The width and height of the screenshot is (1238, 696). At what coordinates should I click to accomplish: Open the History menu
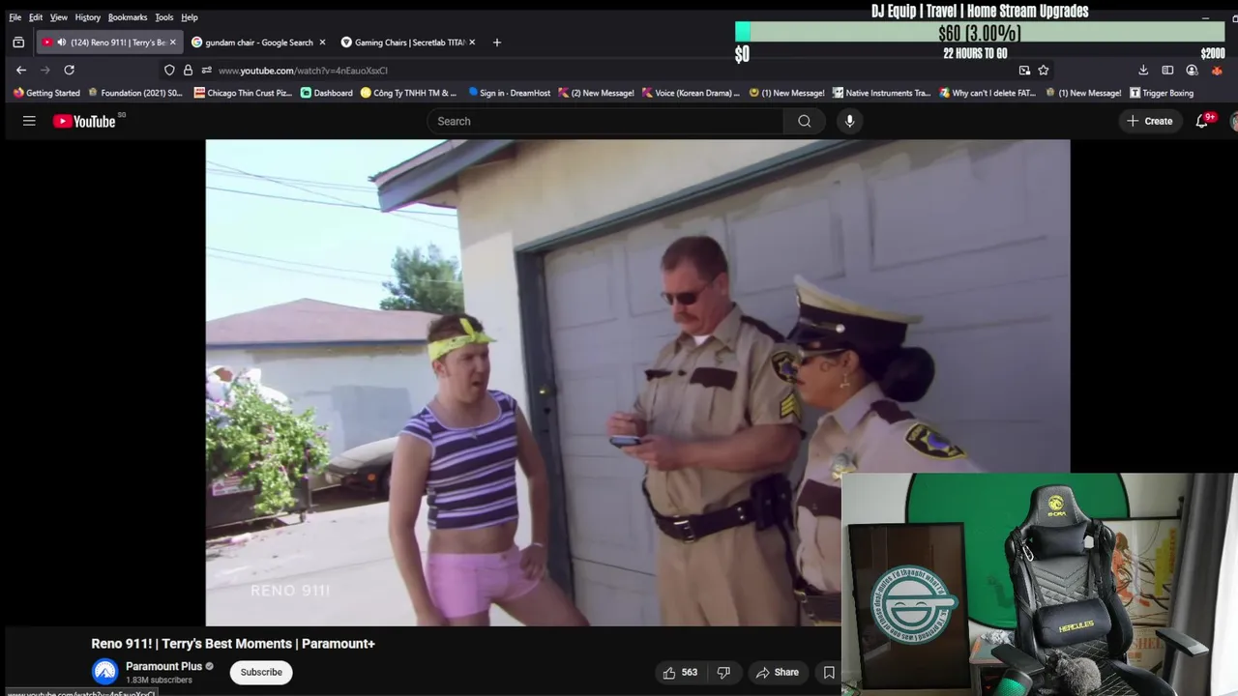88,17
